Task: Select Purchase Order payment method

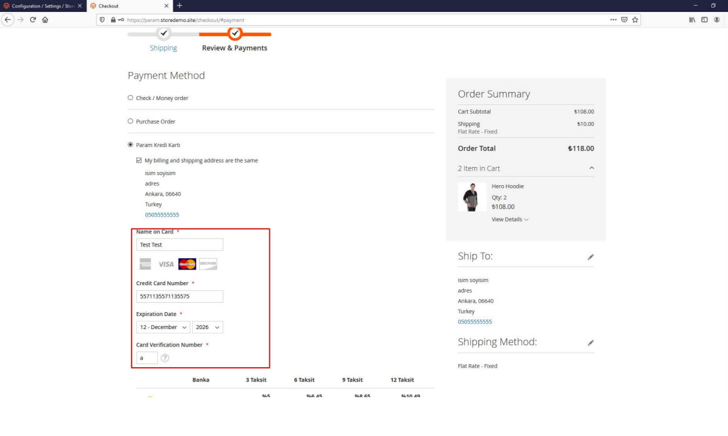Action: pyautogui.click(x=130, y=121)
